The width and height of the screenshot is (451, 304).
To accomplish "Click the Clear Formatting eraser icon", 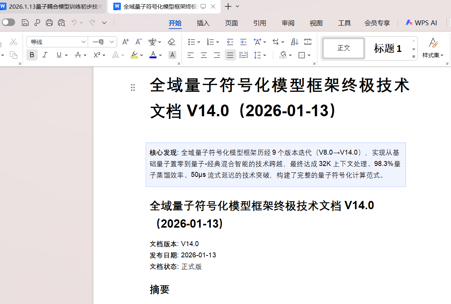I will pos(171,42).
